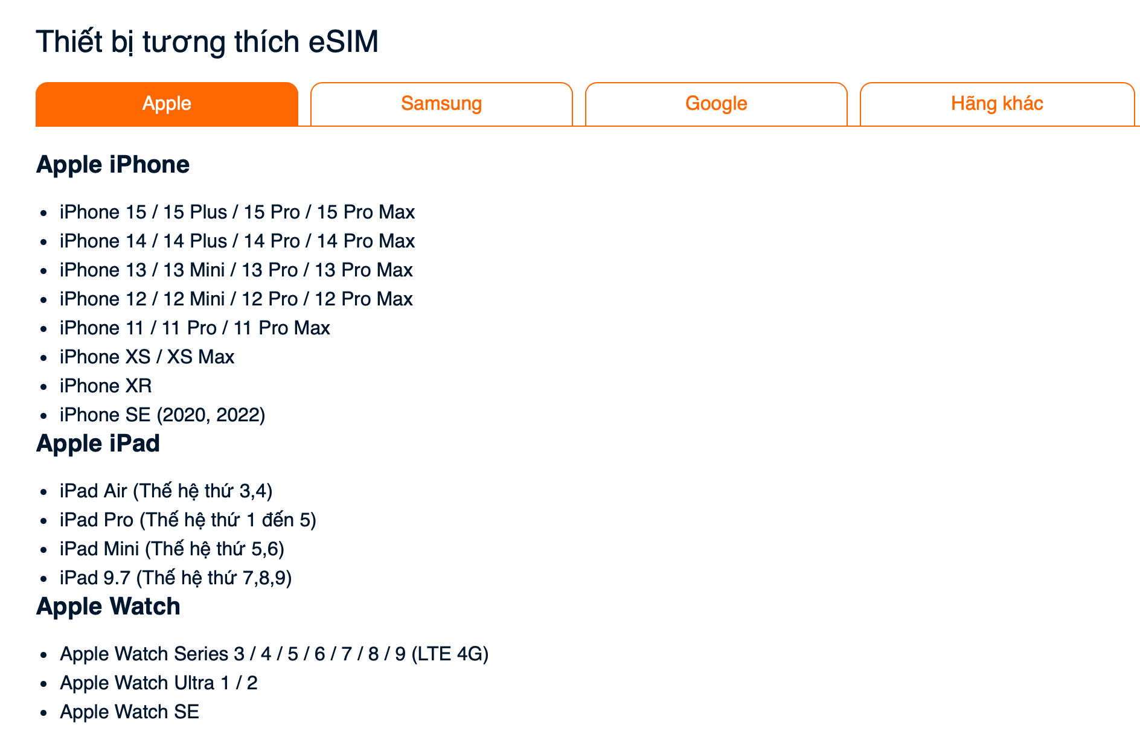This screenshot has width=1140, height=734.
Task: Click the Apple iPhone section heading
Action: 113,165
